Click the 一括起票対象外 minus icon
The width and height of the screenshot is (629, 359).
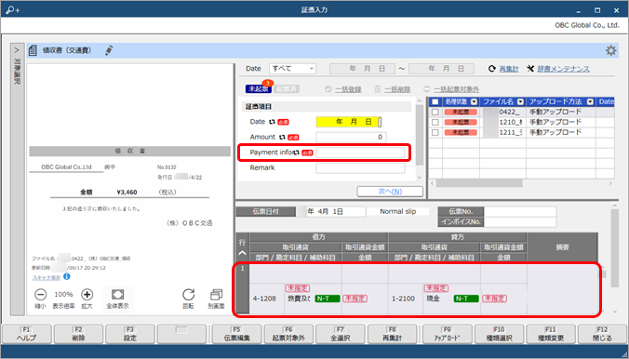(427, 89)
